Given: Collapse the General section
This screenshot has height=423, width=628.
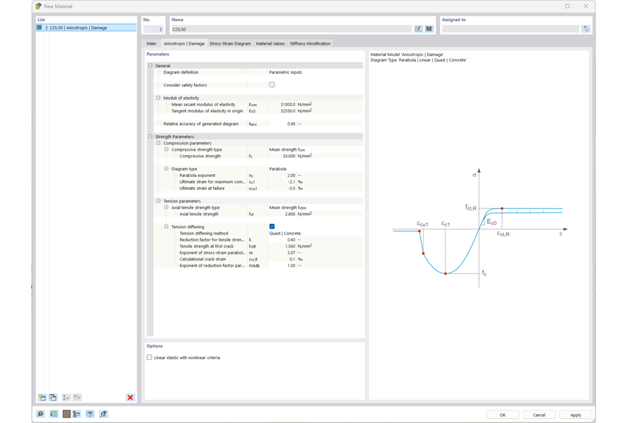Looking at the screenshot, I should (x=150, y=66).
